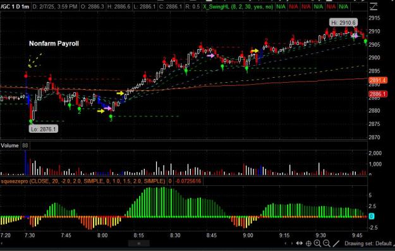
Task: Click the chart style icon at top right
Action: point(374,6)
